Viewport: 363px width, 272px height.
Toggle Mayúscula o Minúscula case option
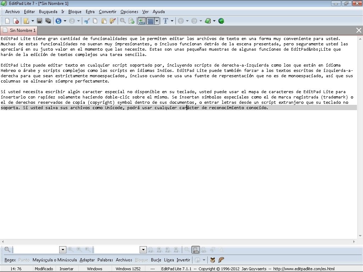55,260
